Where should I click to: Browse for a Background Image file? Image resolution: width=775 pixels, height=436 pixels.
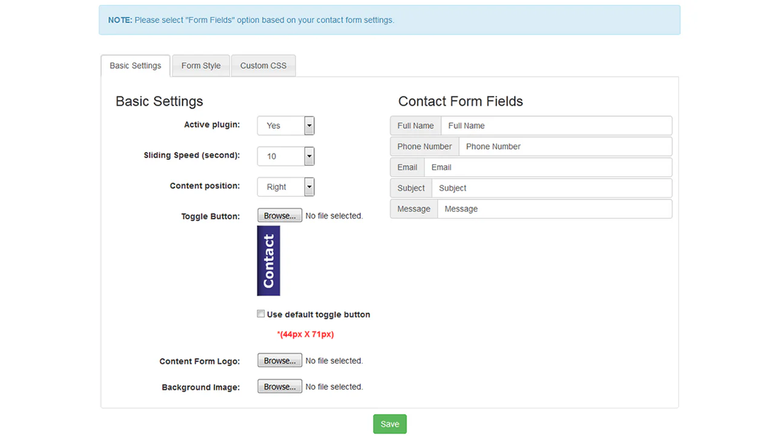point(280,386)
